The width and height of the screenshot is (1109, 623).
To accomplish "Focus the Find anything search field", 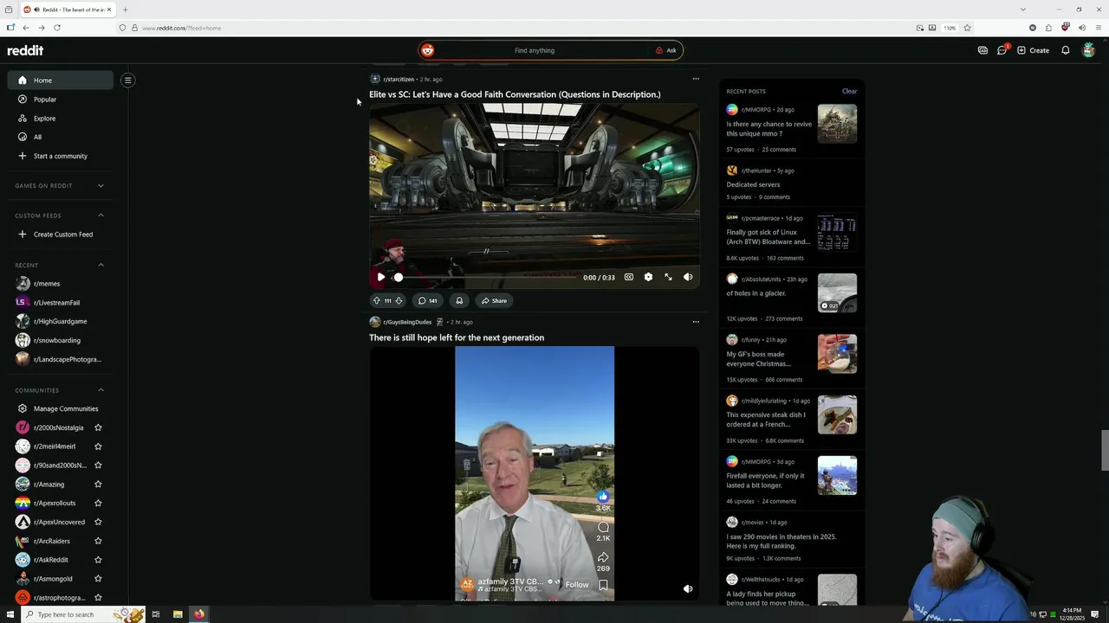I will coord(535,50).
